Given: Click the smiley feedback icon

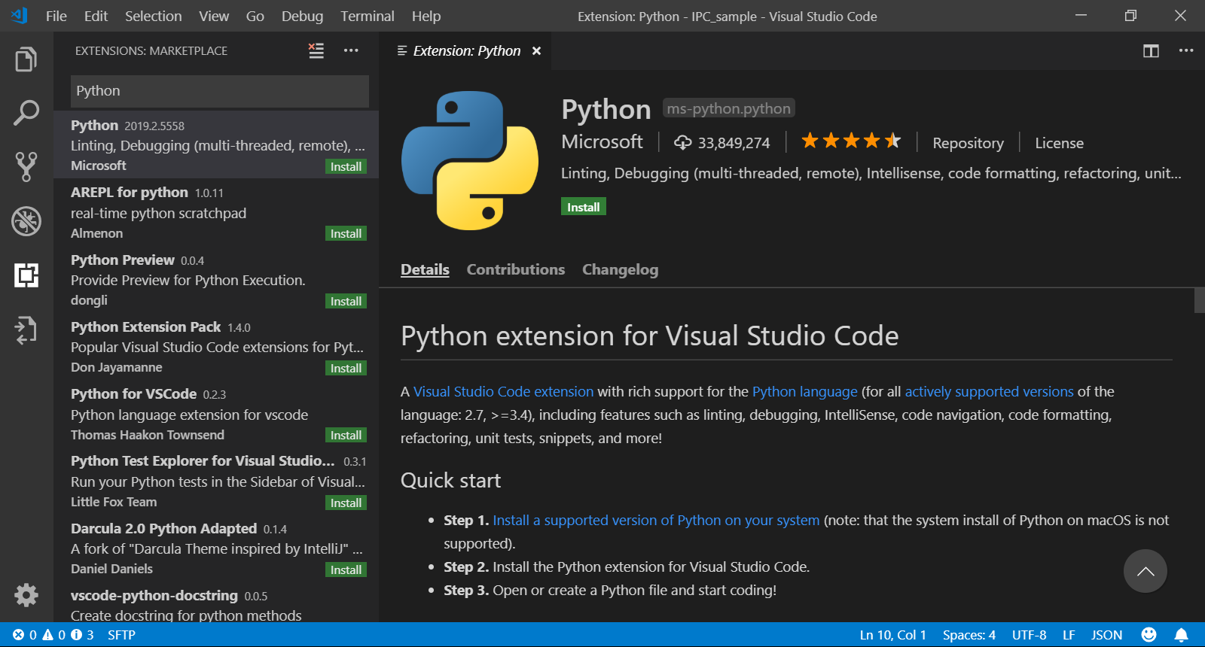Looking at the screenshot, I should coord(1149,634).
